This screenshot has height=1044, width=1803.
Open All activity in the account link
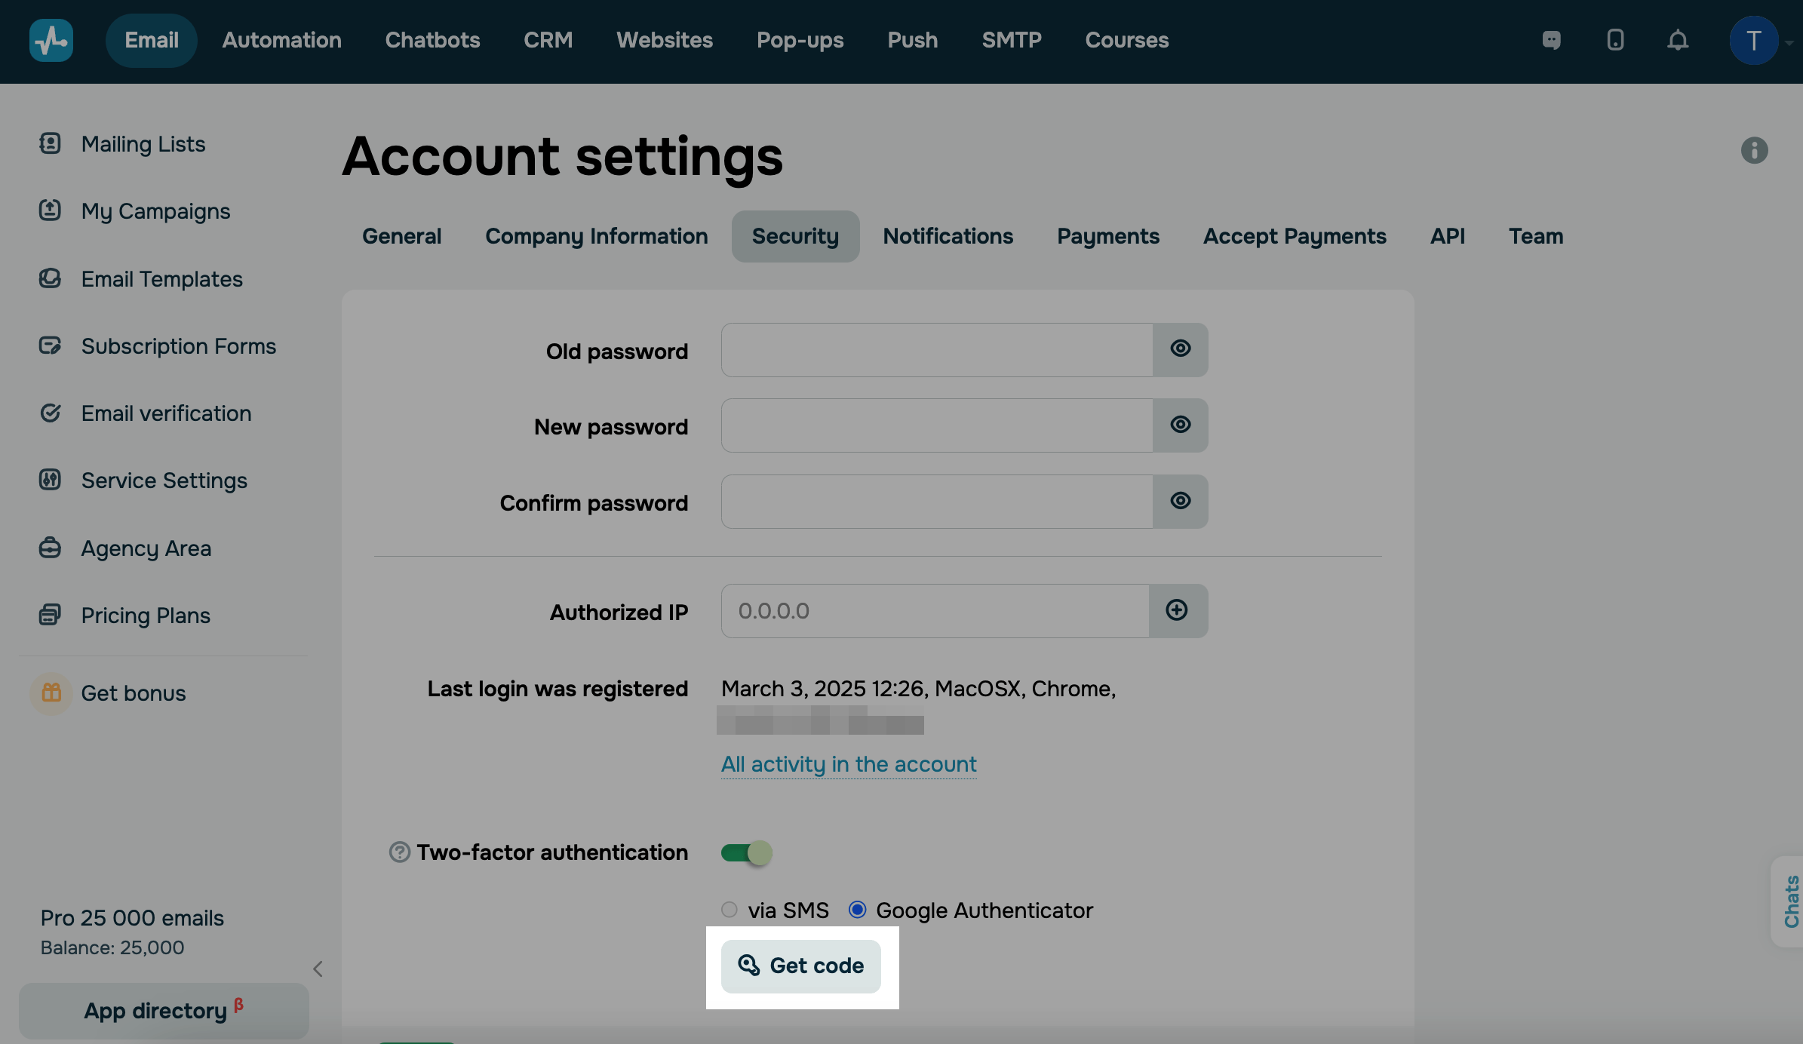tap(849, 765)
